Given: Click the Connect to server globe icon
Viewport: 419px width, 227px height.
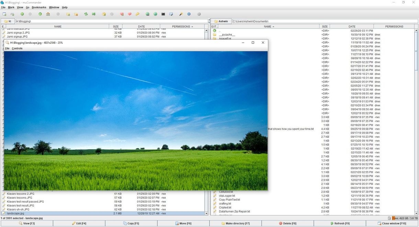Looking at the screenshot, I should tap(147, 14).
